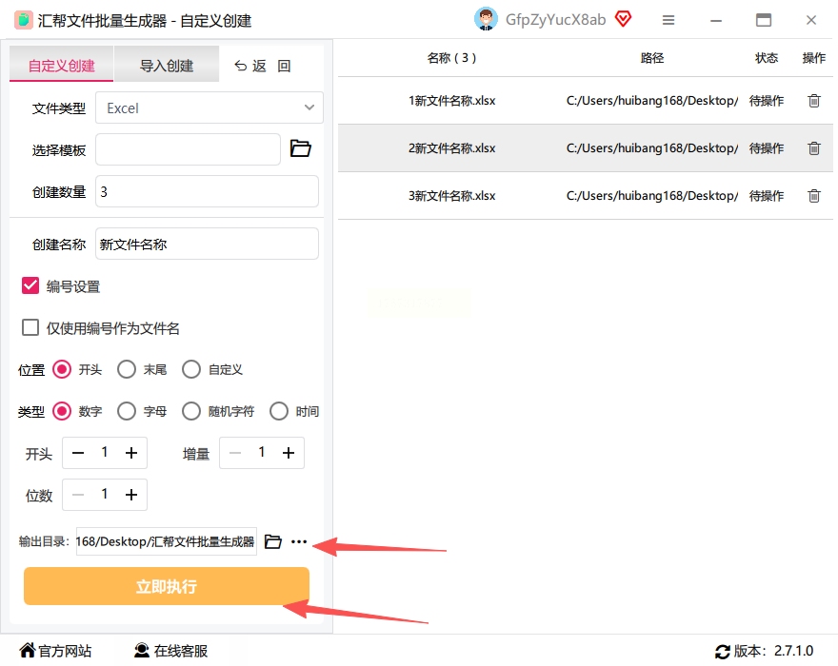Image resolution: width=838 pixels, height=666 pixels.
Task: Click the app logo icon in title bar
Action: point(23,20)
